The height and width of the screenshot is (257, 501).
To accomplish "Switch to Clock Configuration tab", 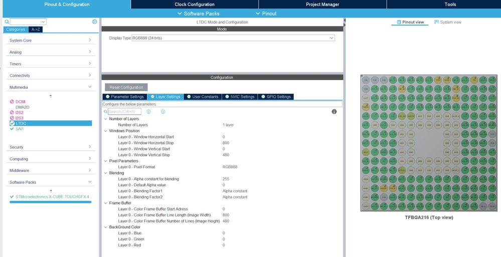I will [195, 4].
